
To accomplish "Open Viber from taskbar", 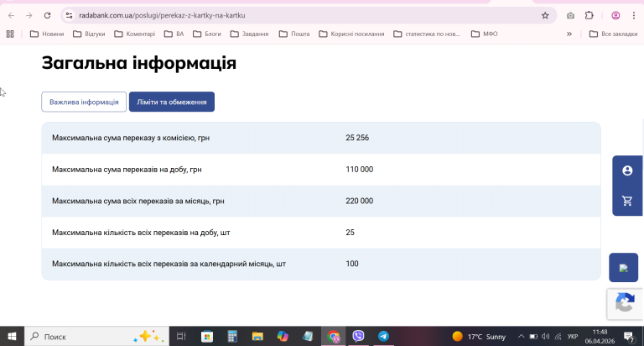I will coord(359,337).
